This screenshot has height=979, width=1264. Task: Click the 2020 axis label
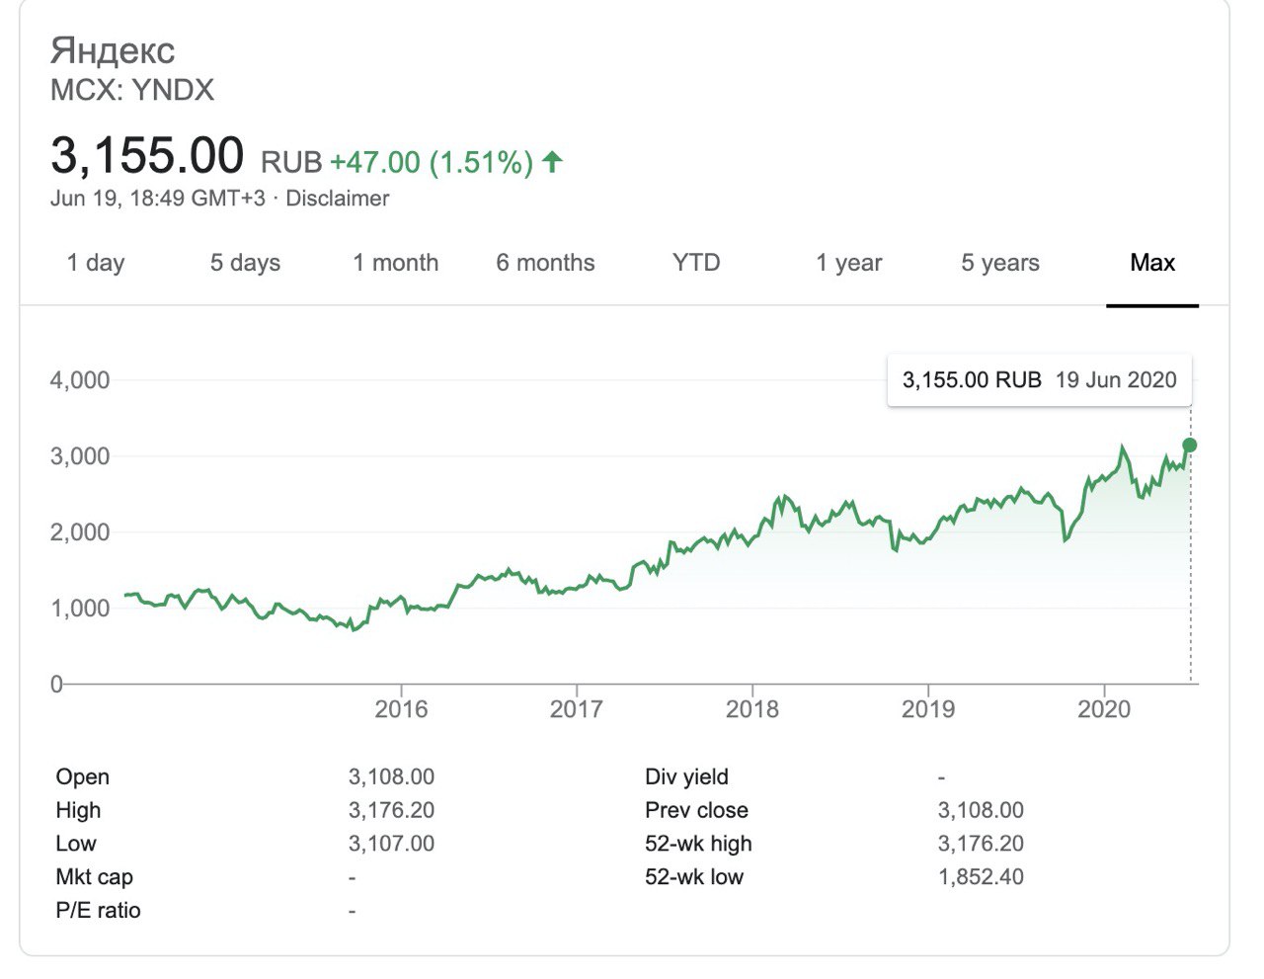pos(1104,709)
